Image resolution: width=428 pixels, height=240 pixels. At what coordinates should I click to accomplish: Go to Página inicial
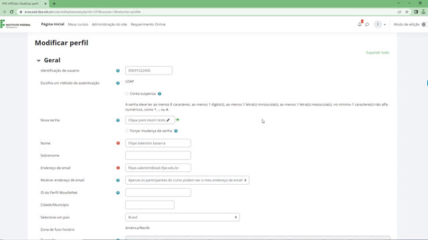(x=53, y=24)
